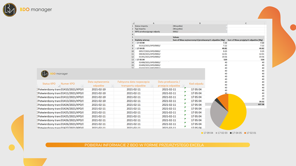Collapse the 17 03 80 pivot group
The image size is (296, 166).
pos(136,43)
